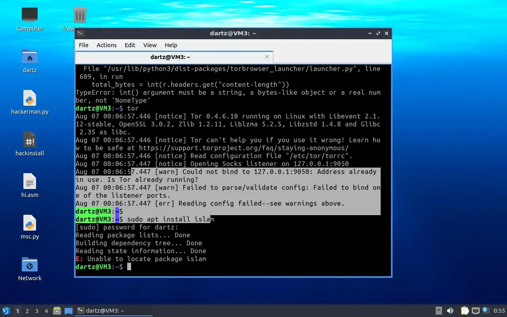This screenshot has width=507, height=317.
Task: Open the removable media eject tray icon
Action: 439,311
